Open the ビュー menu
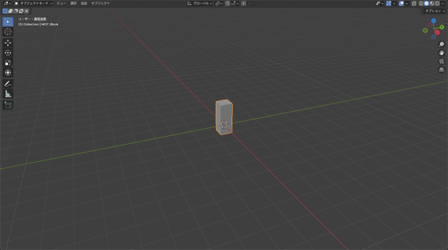Screen dimensions: 448x250 pyautogui.click(x=61, y=3)
